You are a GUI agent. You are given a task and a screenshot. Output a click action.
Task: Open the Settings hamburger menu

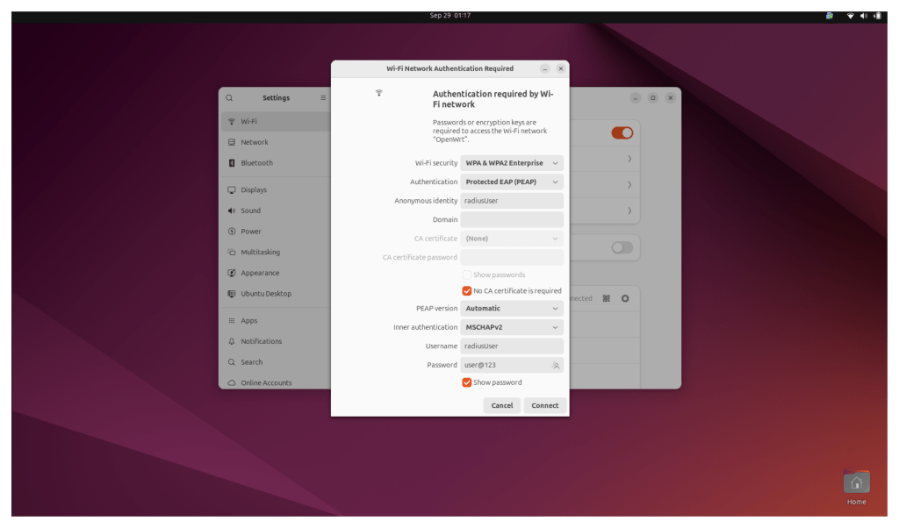pyautogui.click(x=323, y=98)
